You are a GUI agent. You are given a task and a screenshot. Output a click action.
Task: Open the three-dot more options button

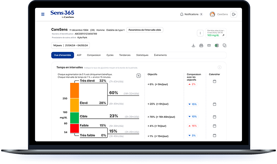pyautogui.click(x=200, y=33)
